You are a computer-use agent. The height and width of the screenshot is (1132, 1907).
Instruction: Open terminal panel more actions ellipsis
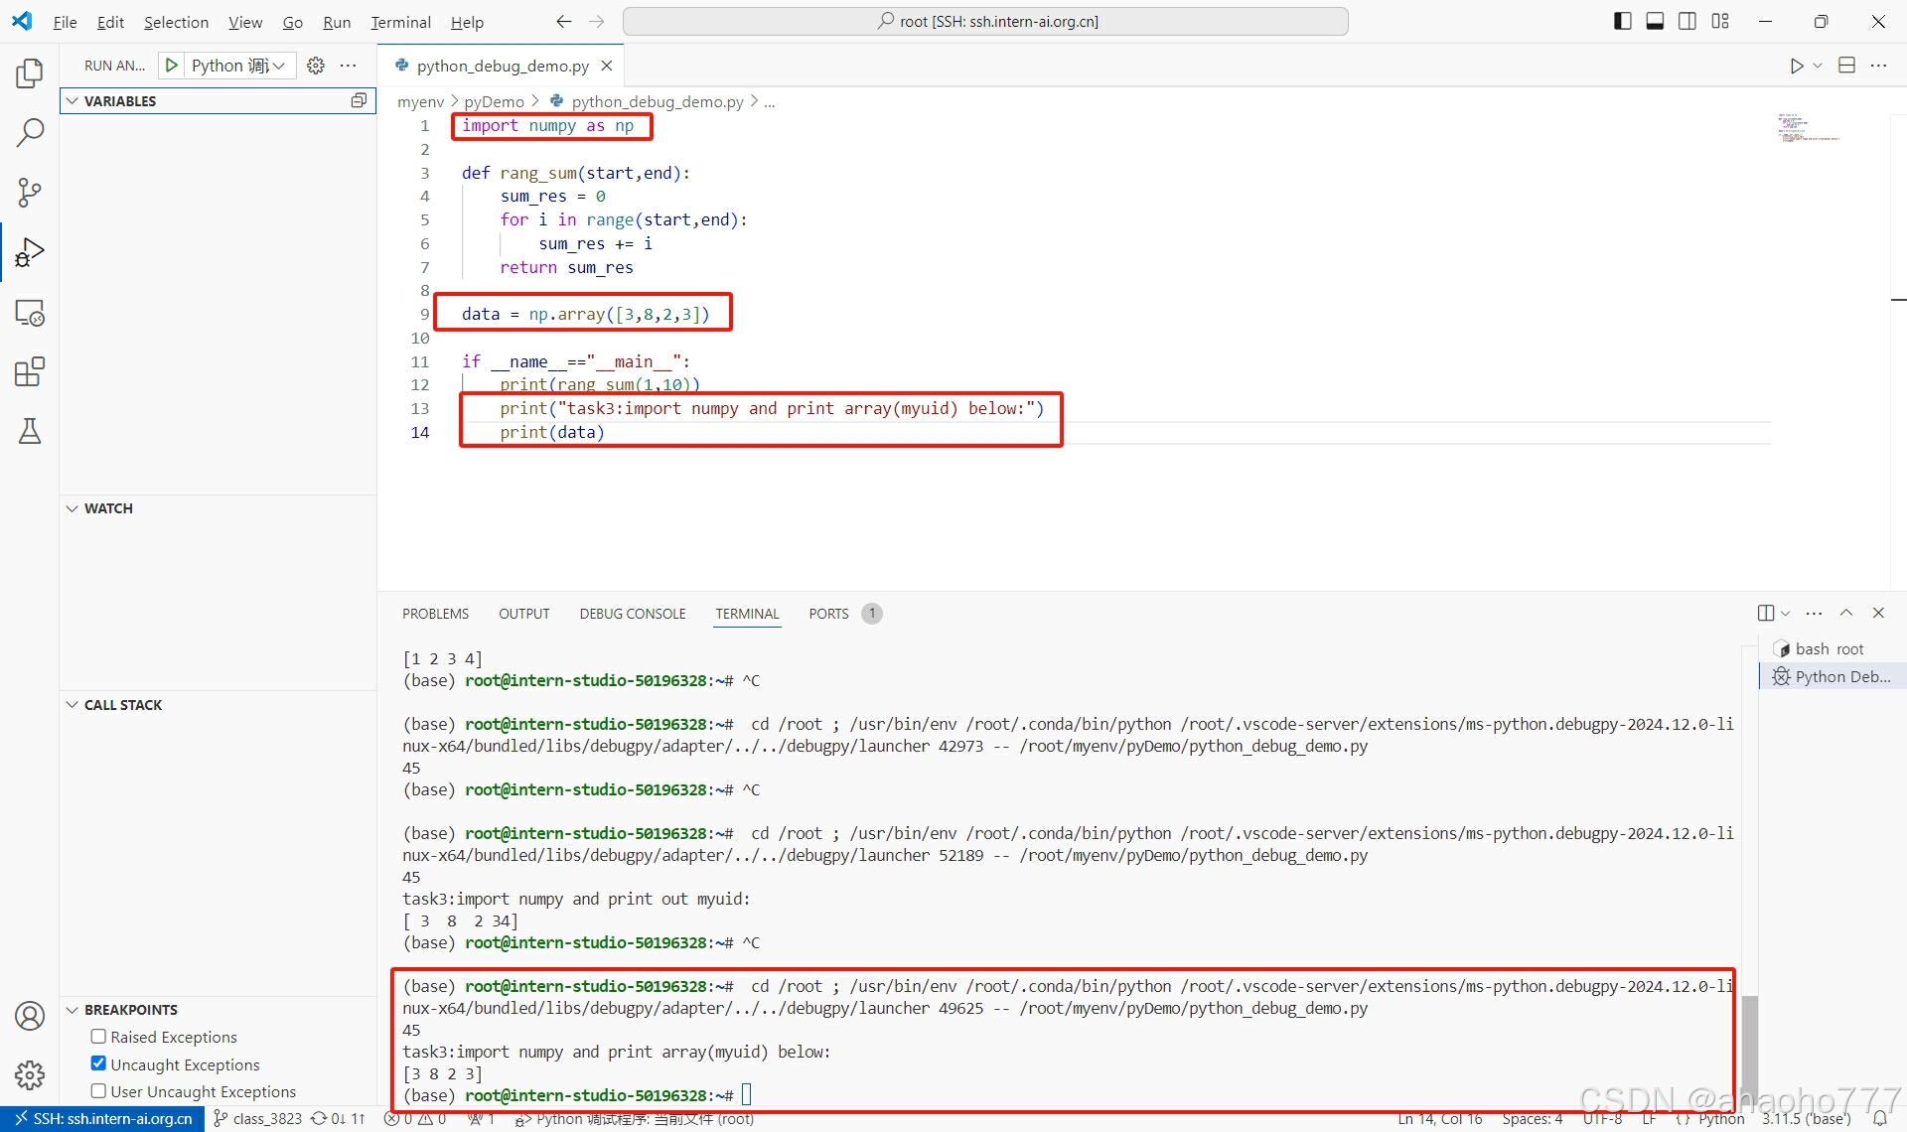click(1814, 613)
